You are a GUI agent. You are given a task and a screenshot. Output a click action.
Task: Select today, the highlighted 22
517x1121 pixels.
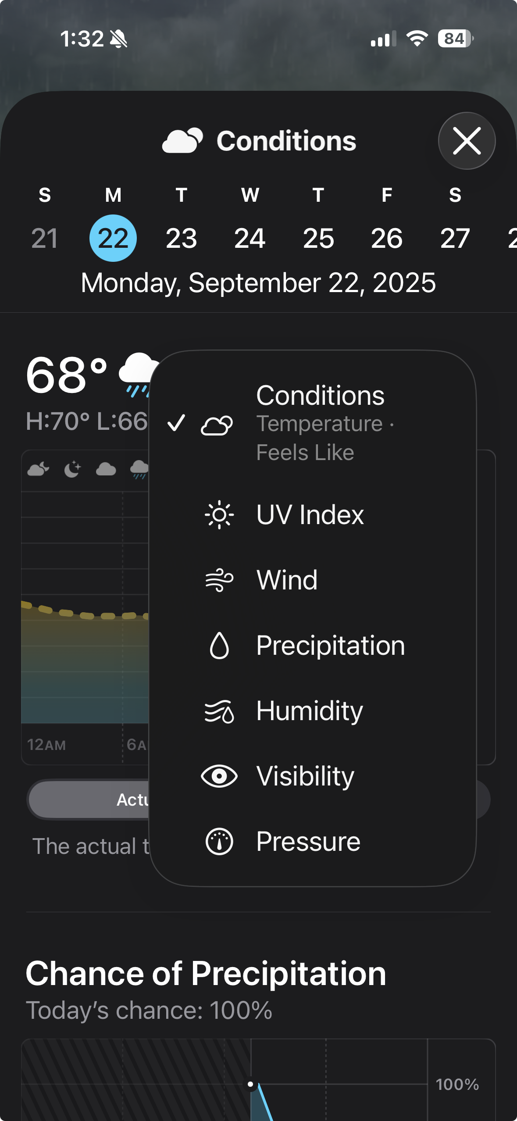tap(113, 238)
